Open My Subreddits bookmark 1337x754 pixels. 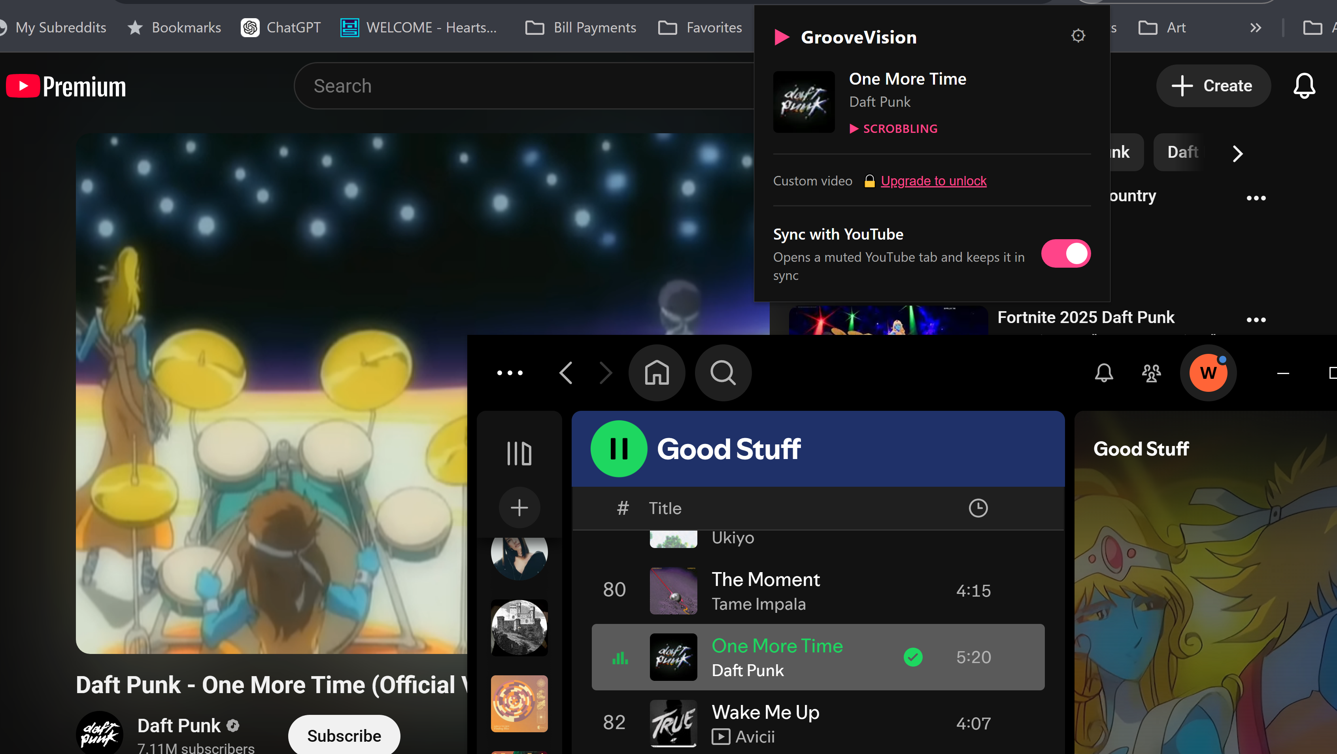point(54,28)
